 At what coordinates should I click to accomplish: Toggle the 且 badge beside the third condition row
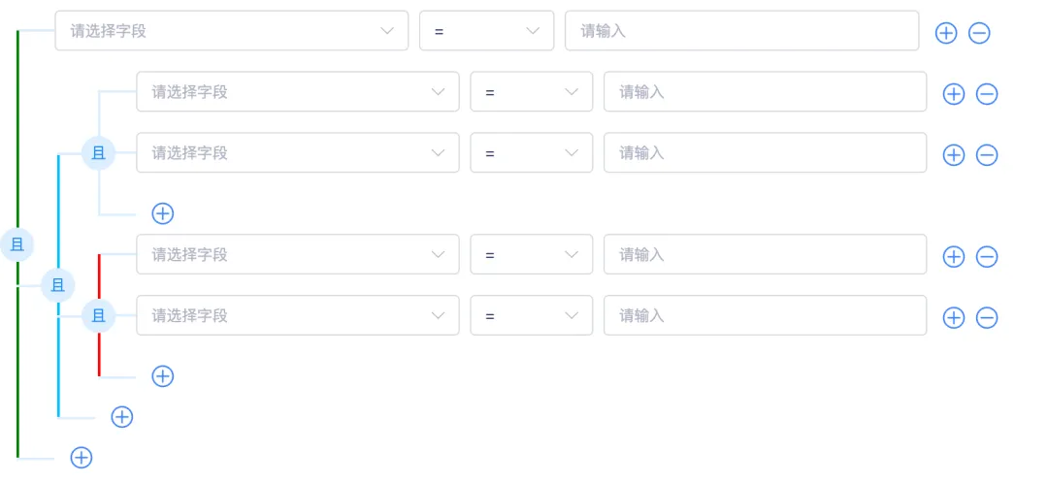(98, 152)
